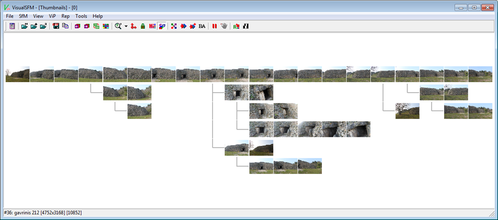The height and width of the screenshot is (220, 498).
Task: Toggle the red 3D axes icon
Action: click(134, 26)
